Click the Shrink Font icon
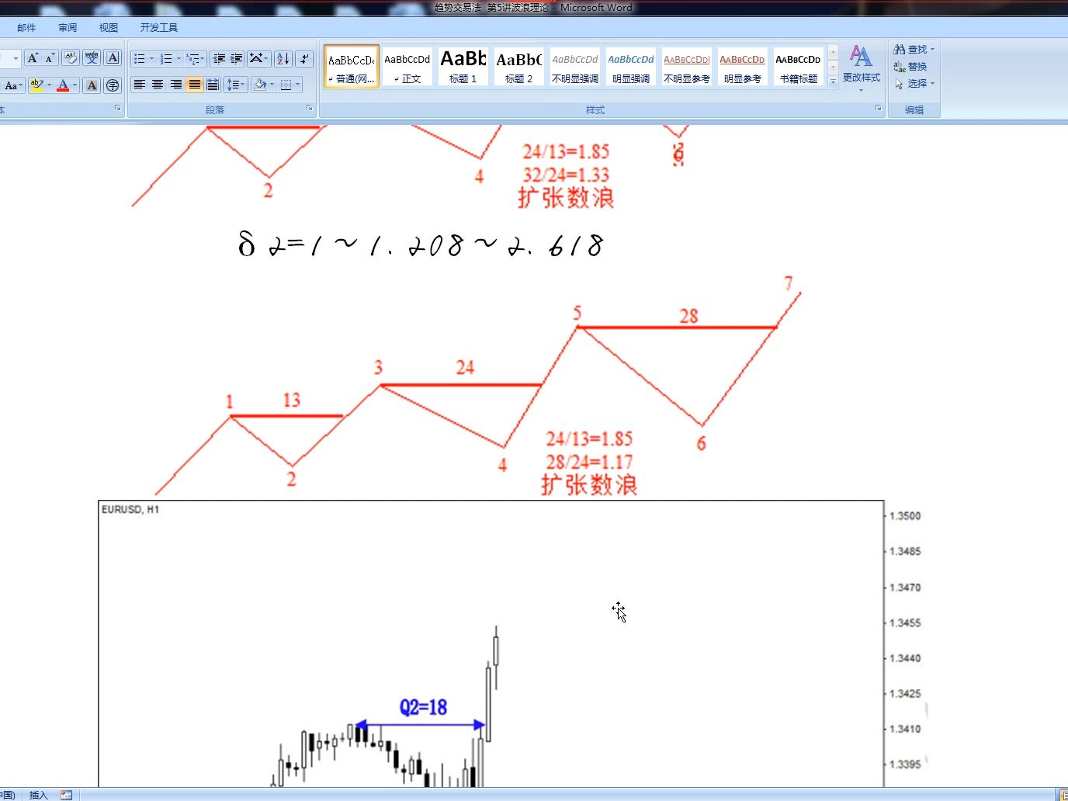This screenshot has width=1068, height=801. (50, 58)
